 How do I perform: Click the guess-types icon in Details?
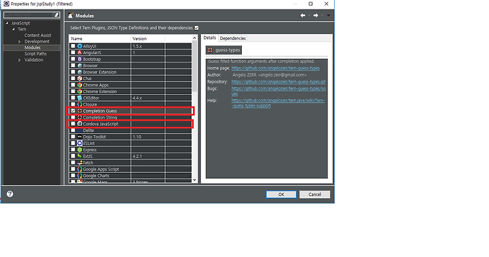(x=210, y=50)
